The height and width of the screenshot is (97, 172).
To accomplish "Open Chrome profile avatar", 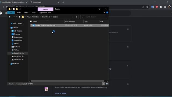I will pos(169,7).
